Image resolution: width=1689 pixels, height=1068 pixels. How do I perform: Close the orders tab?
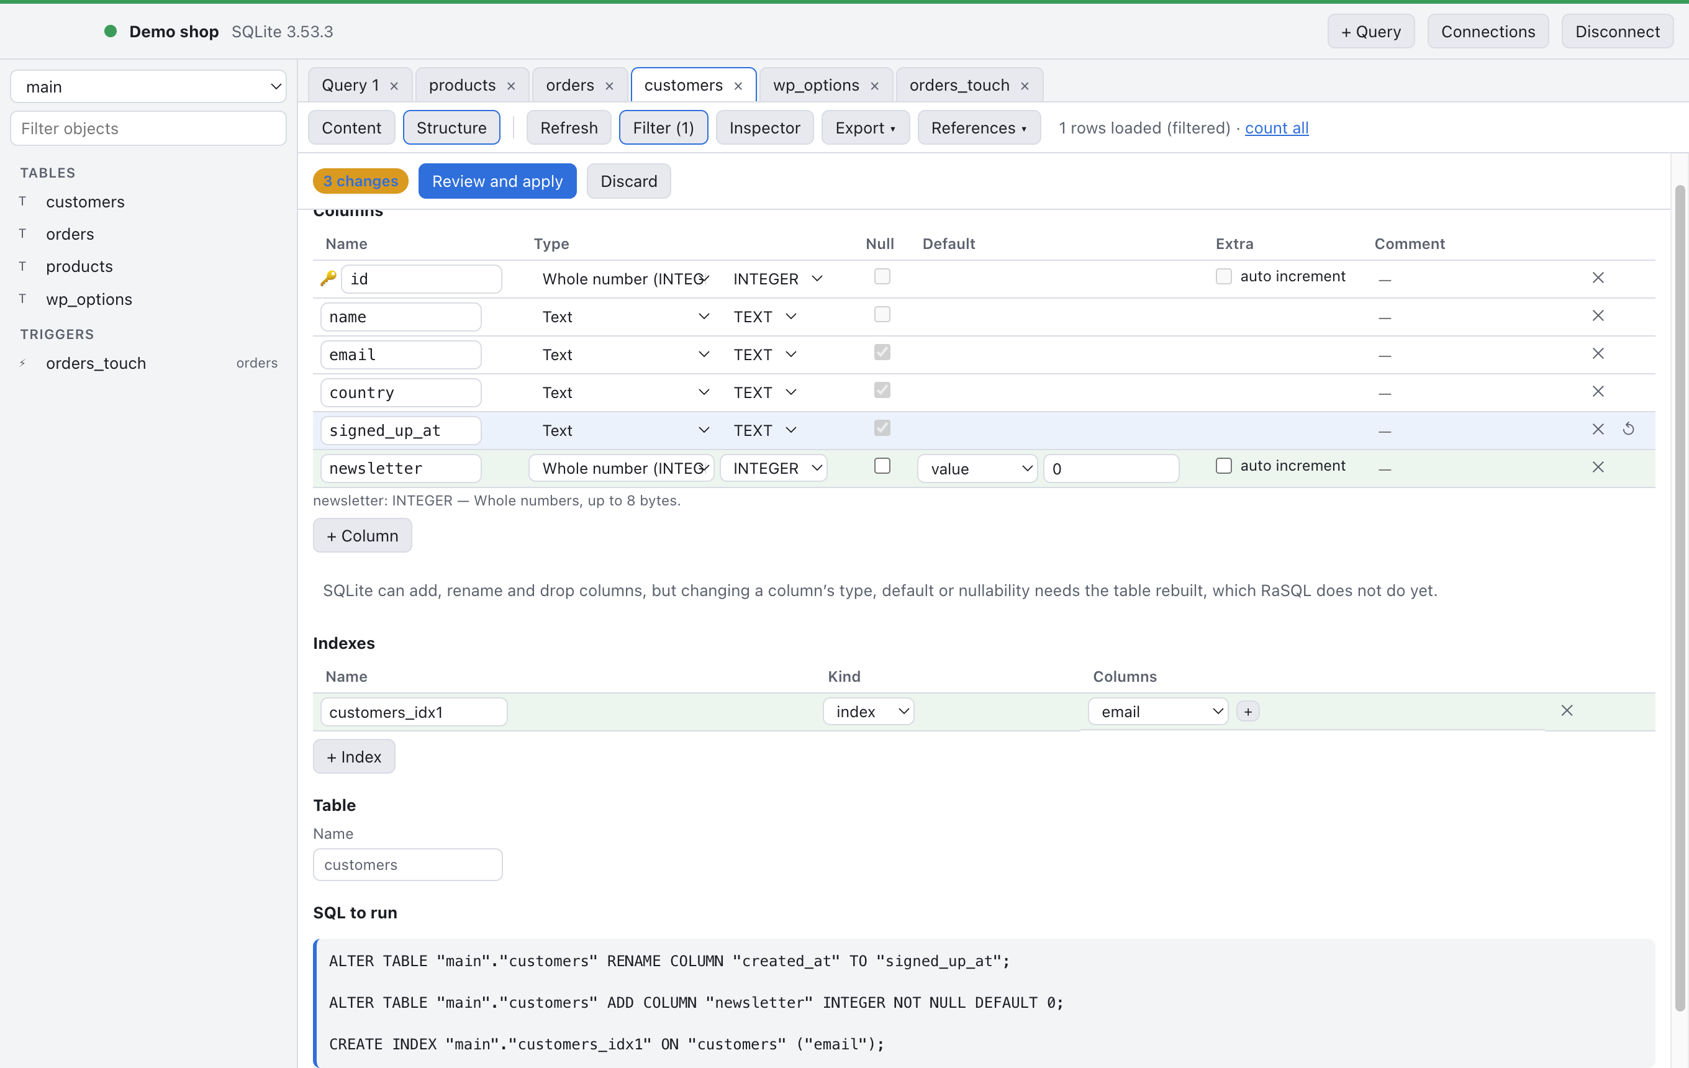point(610,86)
